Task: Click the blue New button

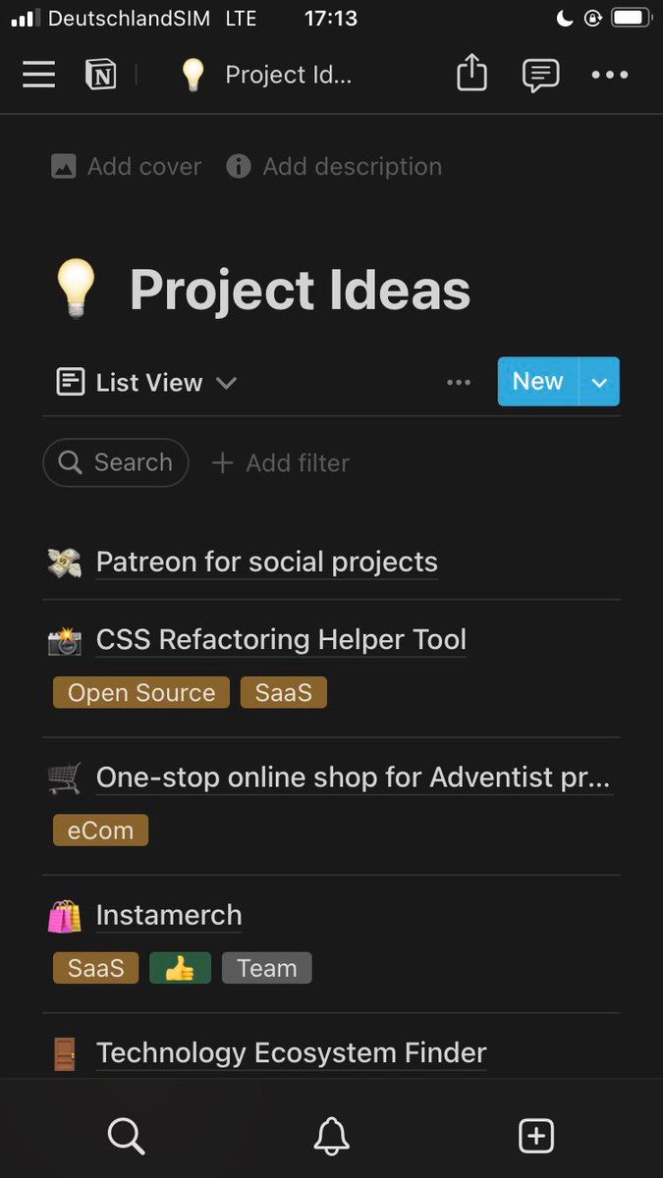Action: pos(537,382)
